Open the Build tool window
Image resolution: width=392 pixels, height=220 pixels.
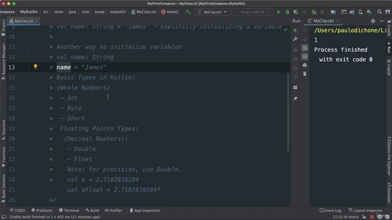pyautogui.click(x=92, y=210)
